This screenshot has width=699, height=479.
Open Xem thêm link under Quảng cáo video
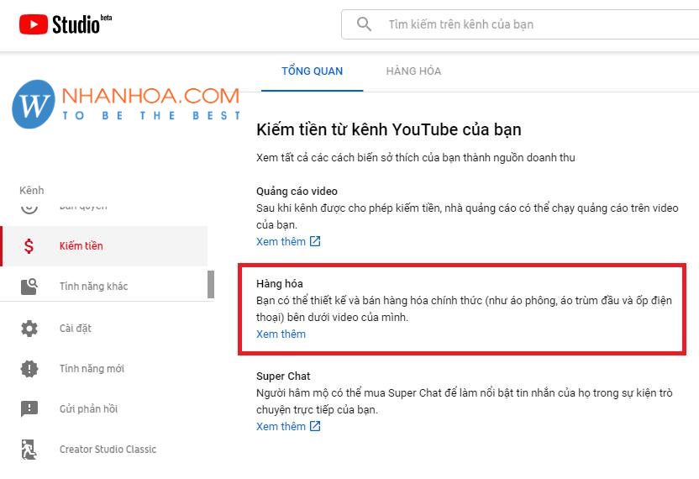point(281,242)
